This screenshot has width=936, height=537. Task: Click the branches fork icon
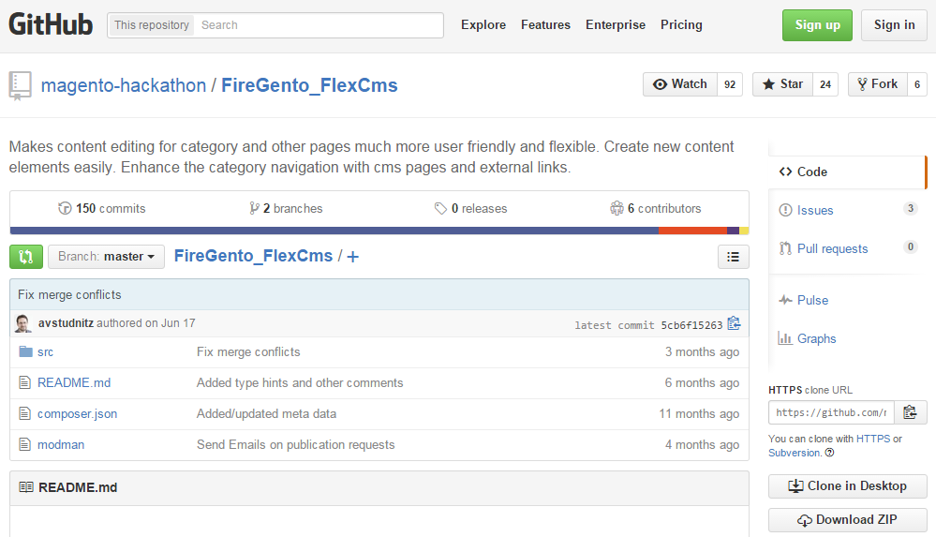coord(254,208)
